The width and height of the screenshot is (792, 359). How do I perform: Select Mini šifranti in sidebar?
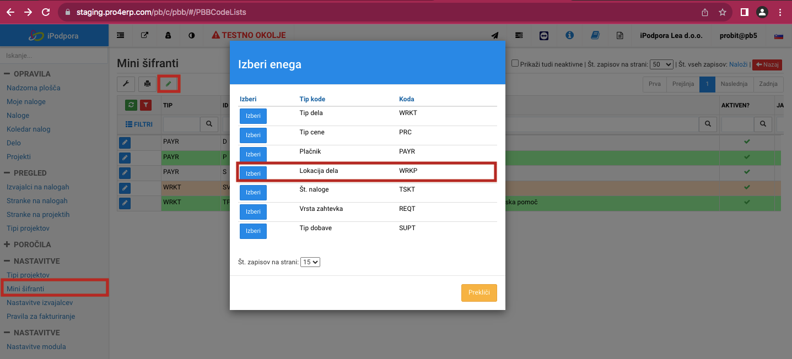(25, 289)
